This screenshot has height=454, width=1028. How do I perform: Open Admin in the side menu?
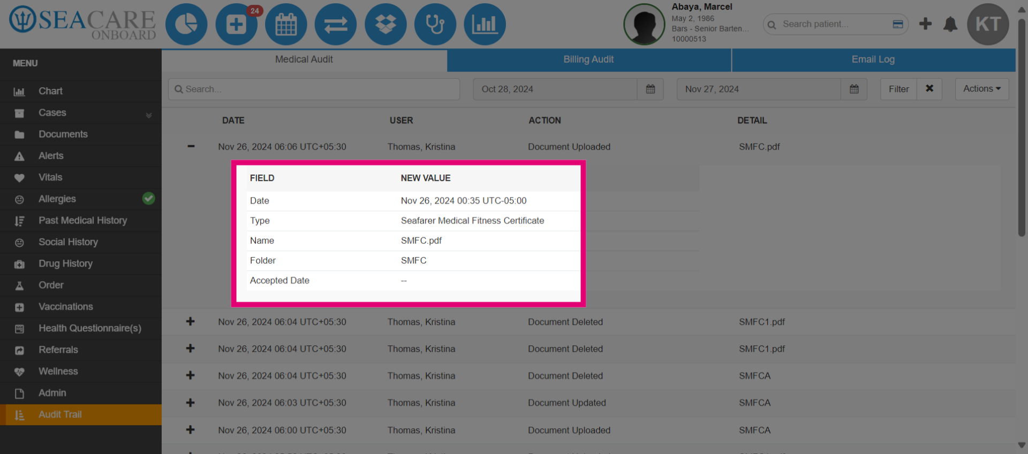[81, 393]
